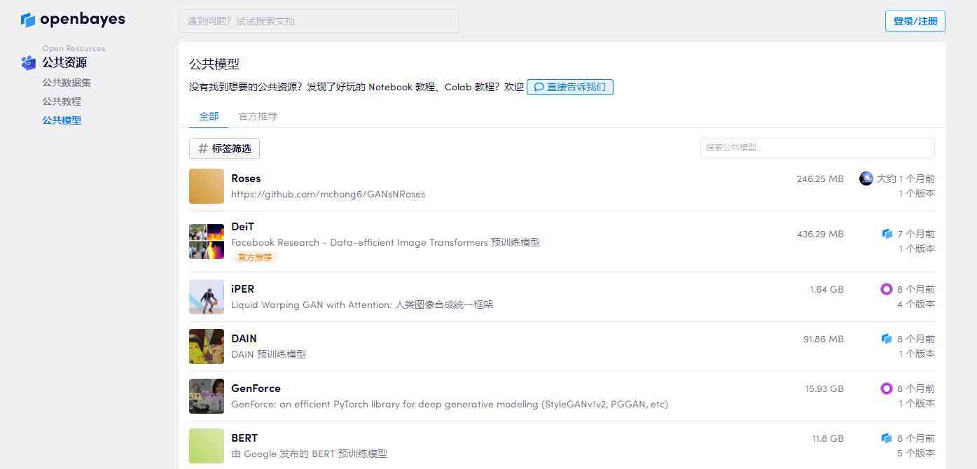Click the 246.25 MB size value

coord(820,178)
